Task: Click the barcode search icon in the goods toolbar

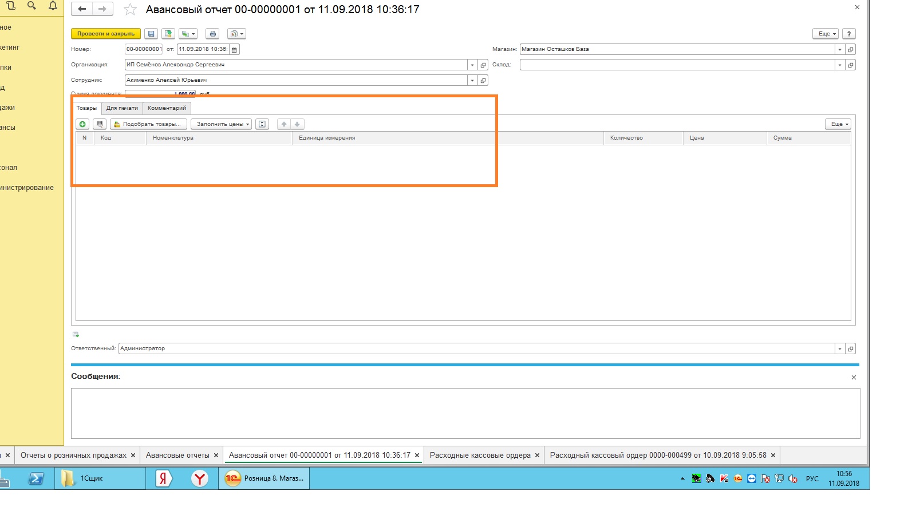Action: (100, 124)
